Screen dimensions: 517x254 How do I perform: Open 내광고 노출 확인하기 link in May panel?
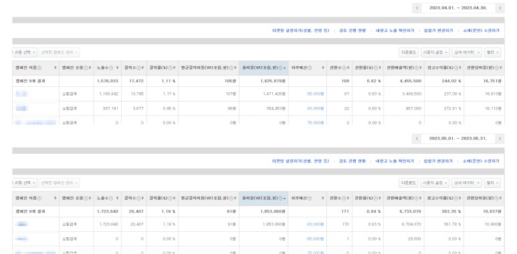[x=395, y=161]
